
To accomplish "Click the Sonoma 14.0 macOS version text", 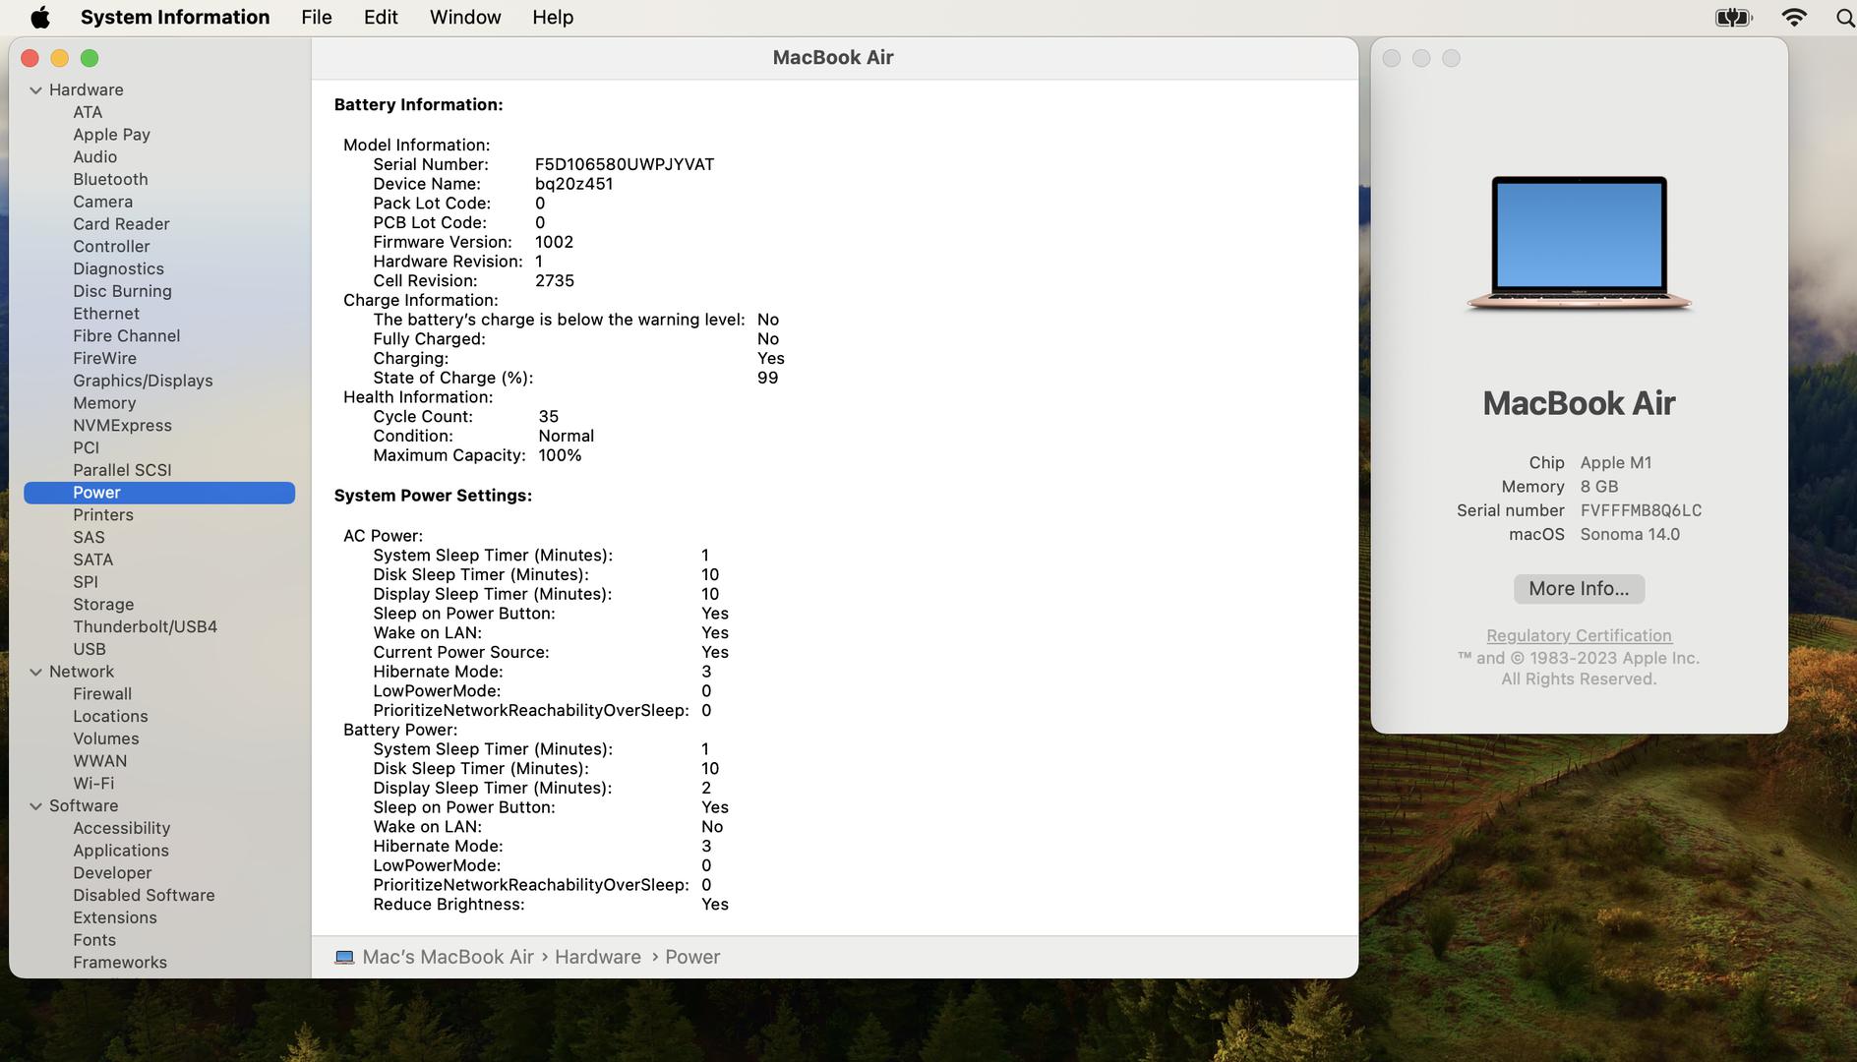I will click(x=1630, y=534).
